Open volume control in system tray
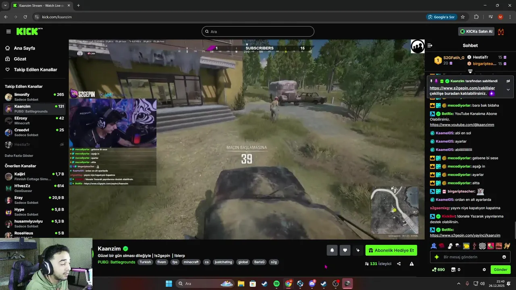 (x=483, y=284)
